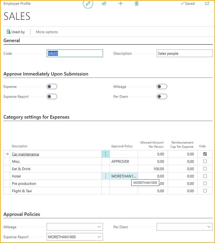Click the trash delete icon
Screen dimensions: 215x243
click(x=137, y=3)
